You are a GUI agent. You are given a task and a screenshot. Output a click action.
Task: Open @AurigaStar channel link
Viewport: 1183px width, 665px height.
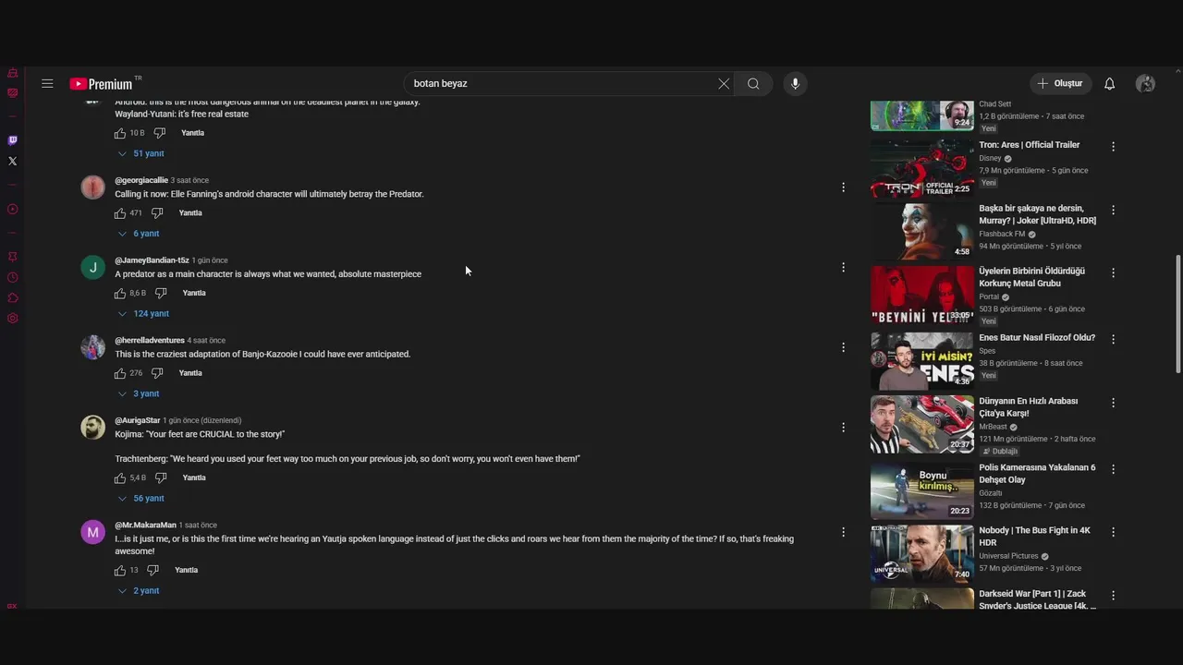tap(138, 420)
